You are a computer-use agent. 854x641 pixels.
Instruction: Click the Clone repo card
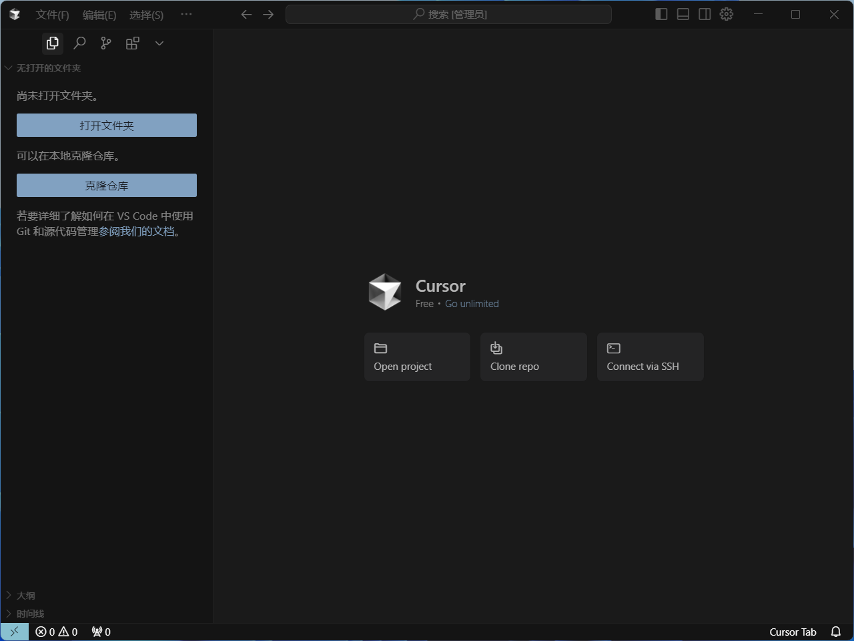coord(534,357)
